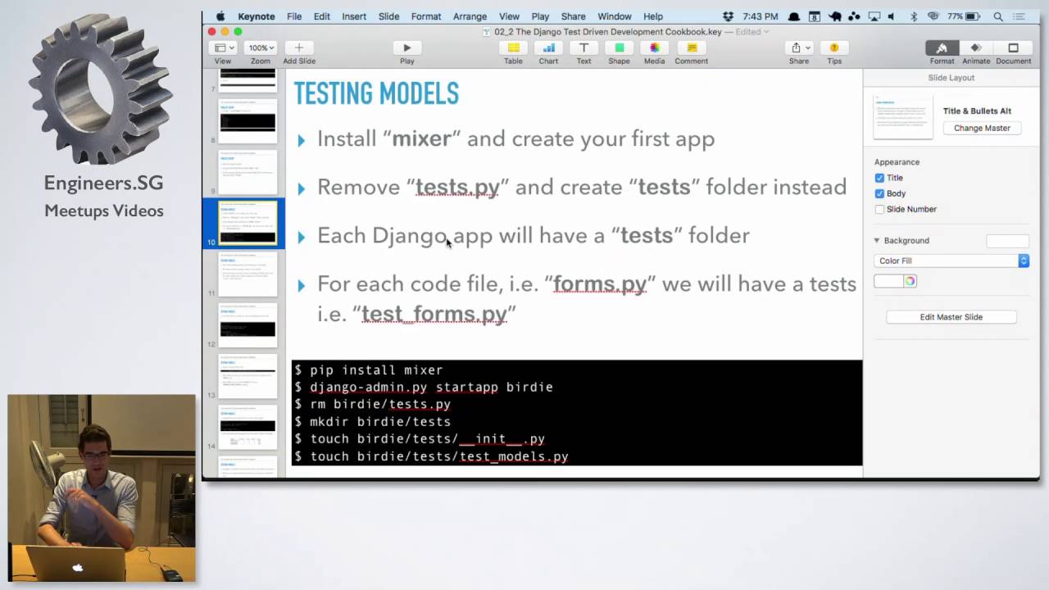
Task: Select slide 8 thumbnail in navigator
Action: [247, 120]
